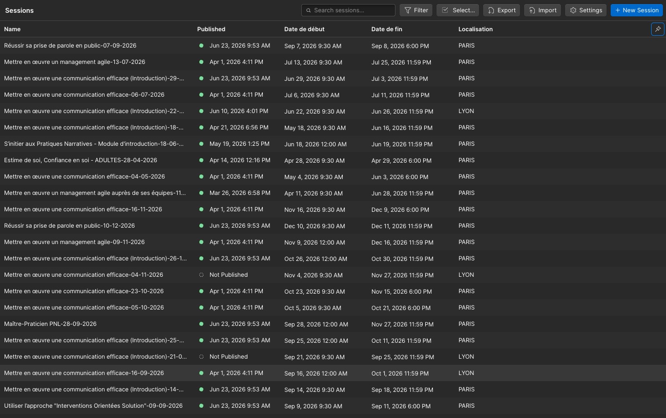Open session communication efficace-23-10-2026

point(84,291)
